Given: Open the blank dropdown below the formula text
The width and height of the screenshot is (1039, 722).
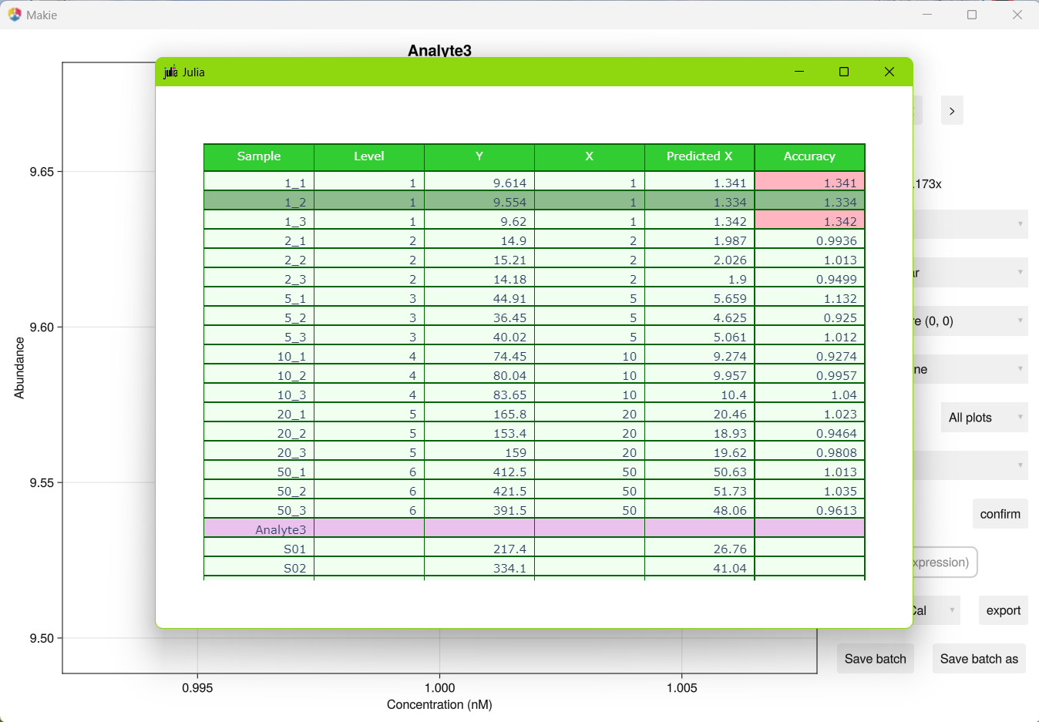Looking at the screenshot, I should 970,224.
